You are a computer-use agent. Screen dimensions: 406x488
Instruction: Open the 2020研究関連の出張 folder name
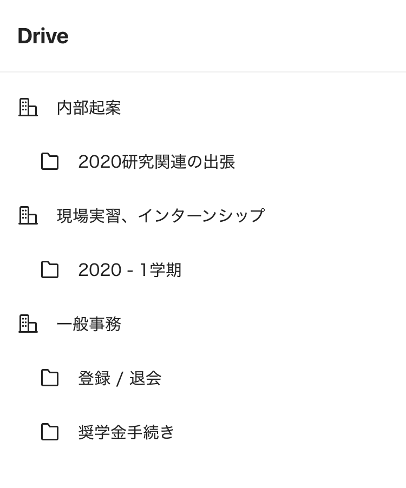coord(156,162)
